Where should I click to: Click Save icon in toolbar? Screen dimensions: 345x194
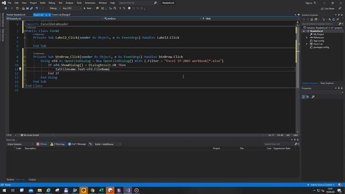coord(27,9)
